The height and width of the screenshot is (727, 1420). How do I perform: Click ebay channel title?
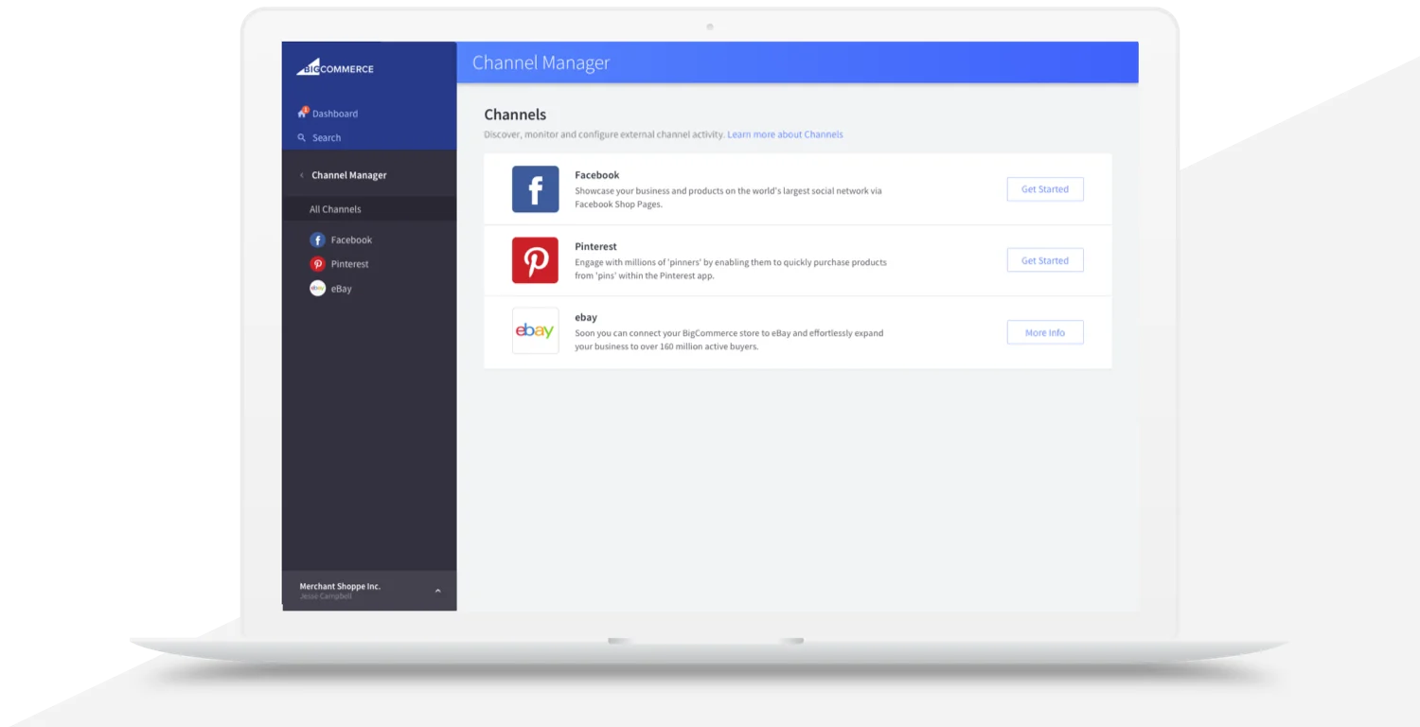tap(586, 318)
